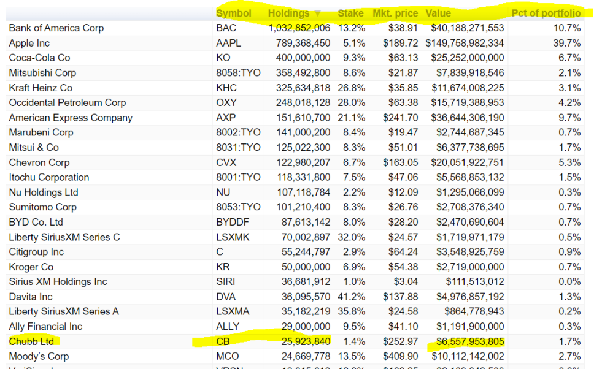The height and width of the screenshot is (369, 594).
Task: Select the Kraft Heinz Co name cell
Action: 40,88
